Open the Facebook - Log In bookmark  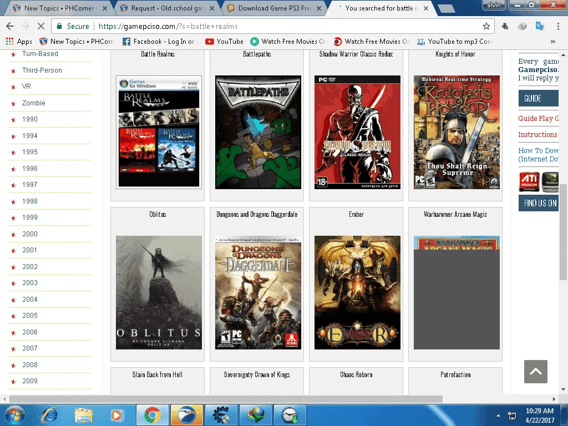(x=160, y=42)
